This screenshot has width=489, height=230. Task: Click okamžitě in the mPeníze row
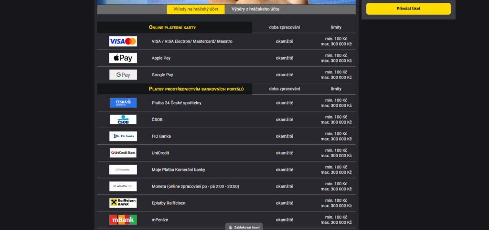[x=285, y=220]
